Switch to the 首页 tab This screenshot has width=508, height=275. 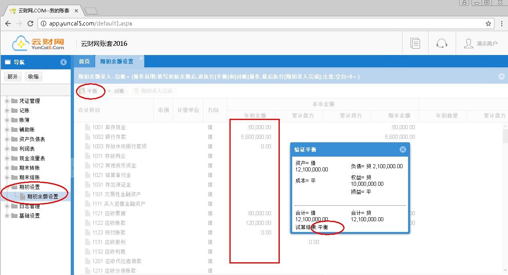pos(84,61)
